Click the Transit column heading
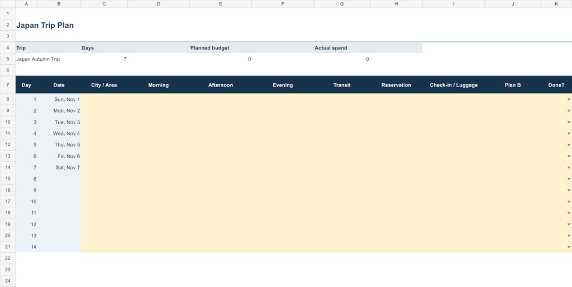 342,85
